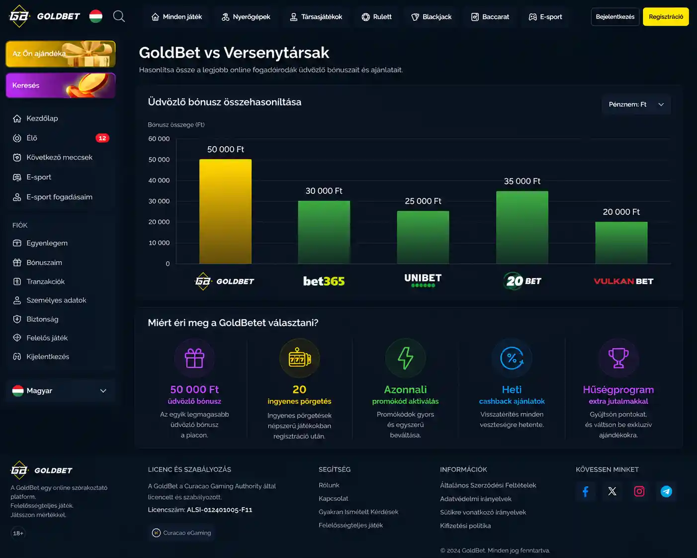697x558 pixels.
Task: Click the bet365 green bar in chart
Action: (x=324, y=232)
